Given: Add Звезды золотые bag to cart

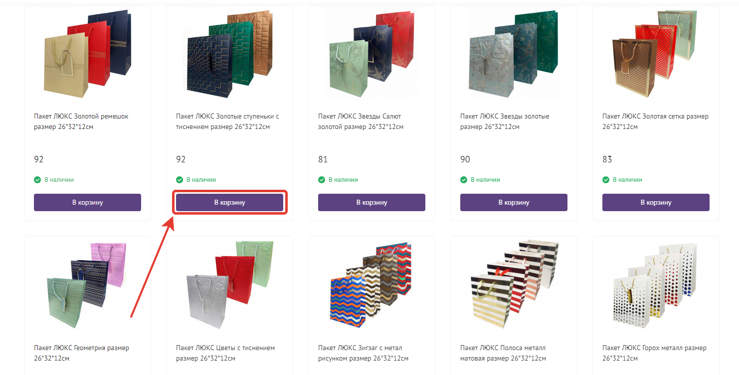Looking at the screenshot, I should [x=514, y=202].
